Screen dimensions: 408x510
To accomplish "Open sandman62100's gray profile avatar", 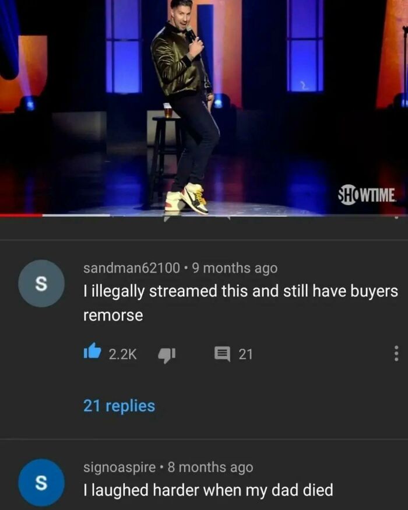I will (41, 283).
